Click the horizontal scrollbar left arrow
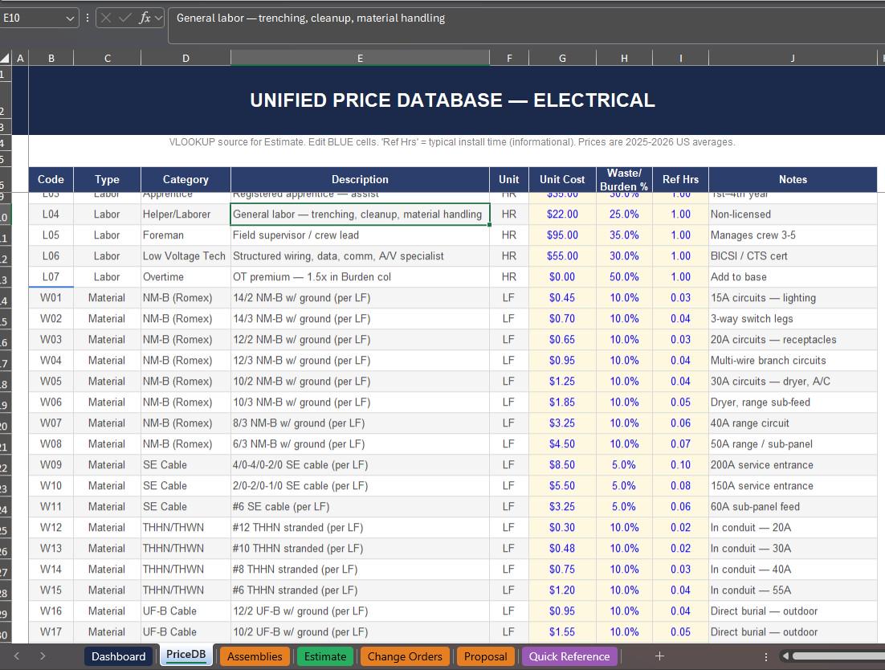 click(785, 656)
